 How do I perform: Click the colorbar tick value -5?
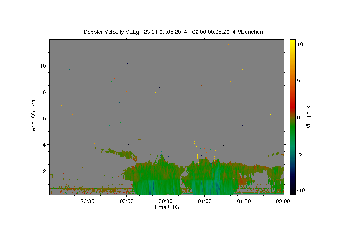click(300, 154)
